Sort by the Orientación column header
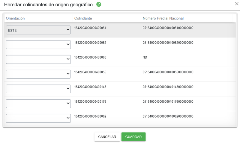240x144 pixels. click(15, 18)
